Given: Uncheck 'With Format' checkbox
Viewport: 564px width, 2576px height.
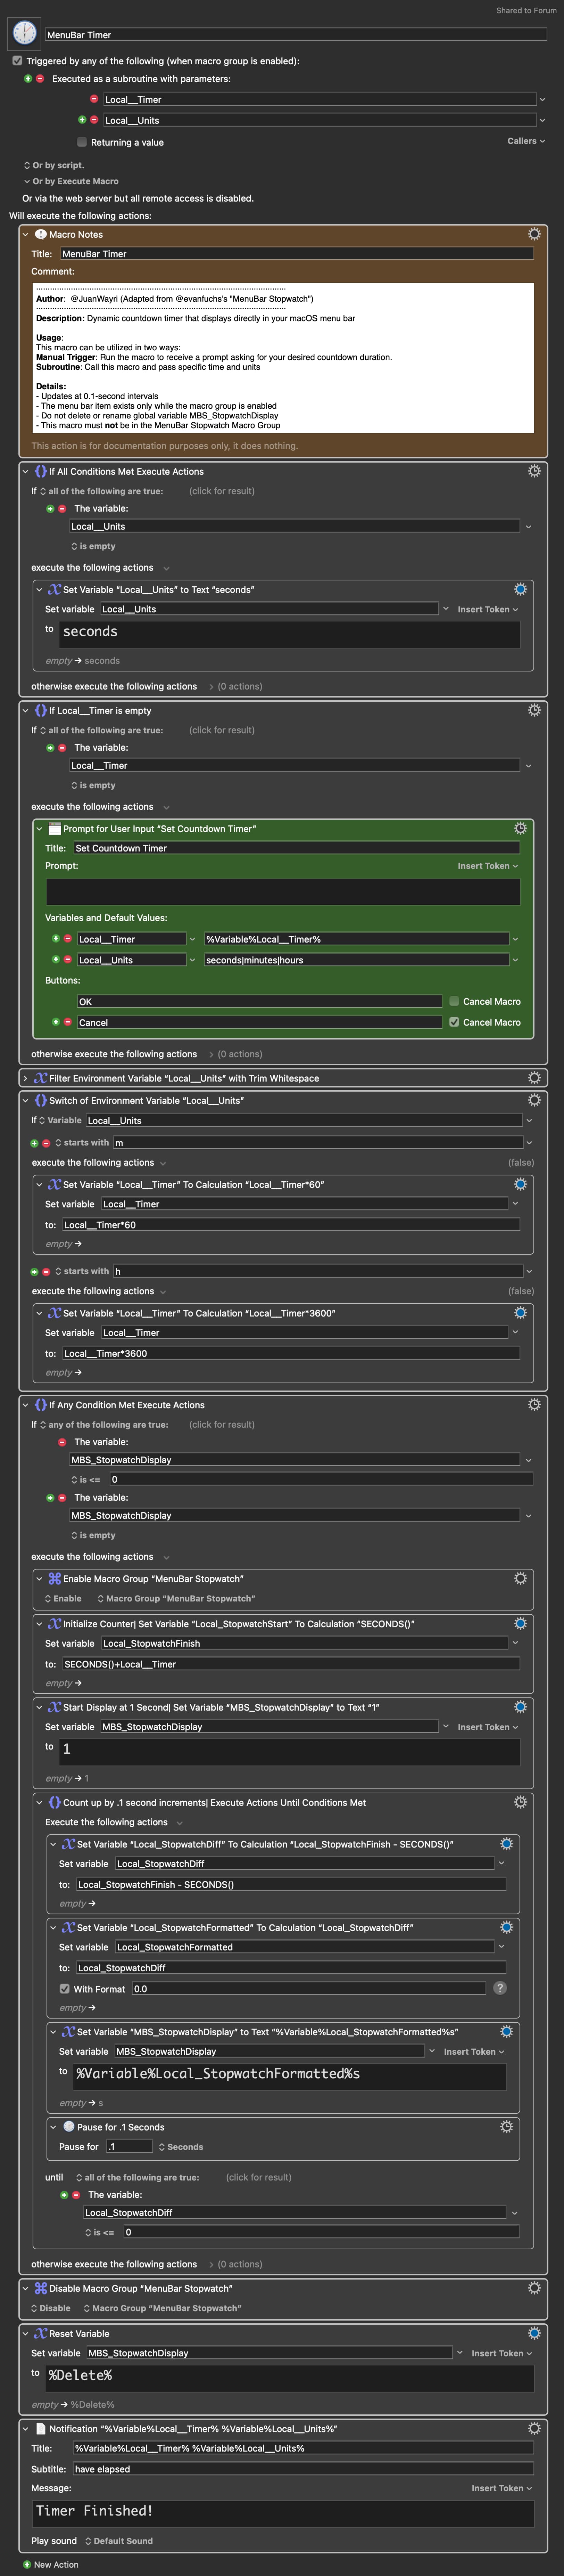Looking at the screenshot, I should 65,1989.
